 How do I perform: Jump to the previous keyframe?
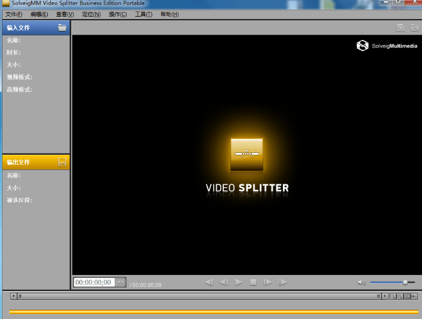pos(209,283)
